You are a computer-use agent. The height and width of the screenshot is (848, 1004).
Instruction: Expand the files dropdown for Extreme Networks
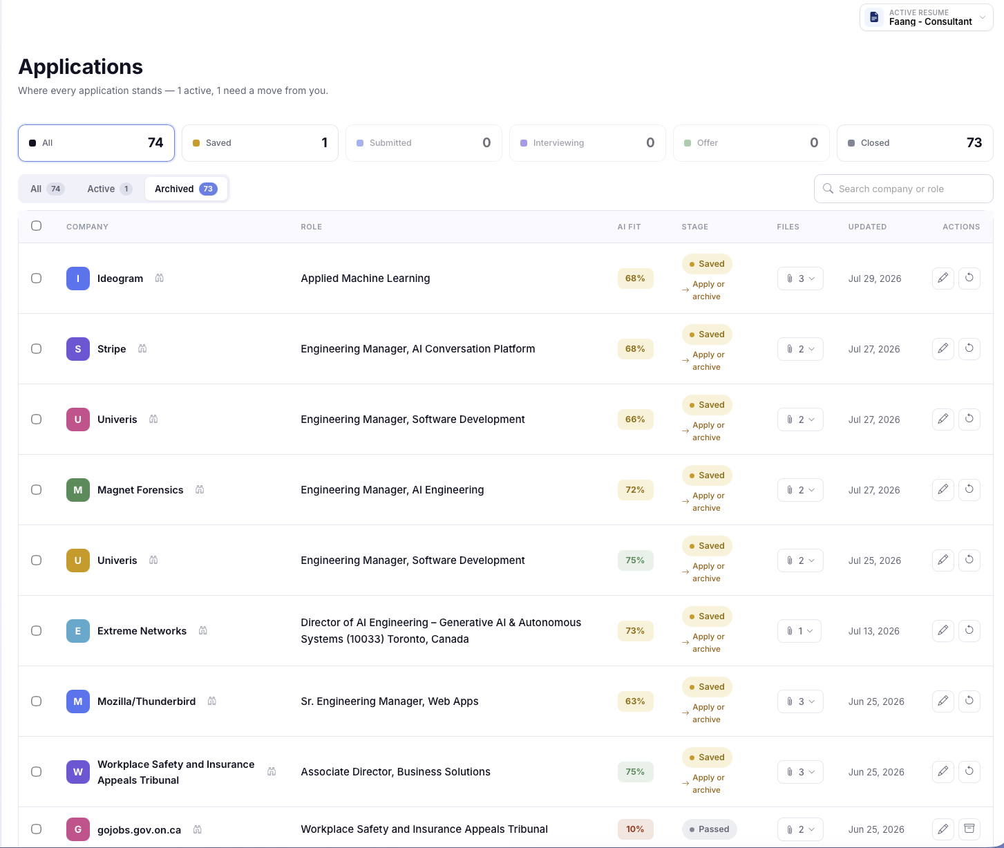coord(799,631)
